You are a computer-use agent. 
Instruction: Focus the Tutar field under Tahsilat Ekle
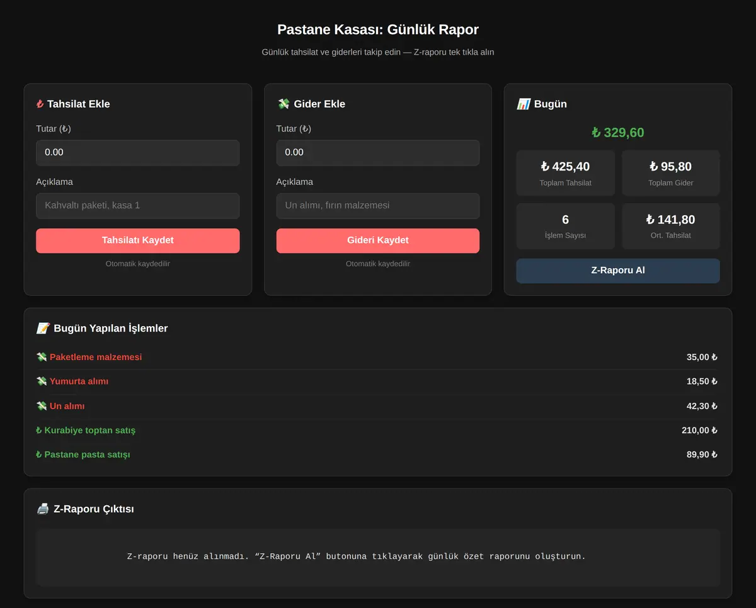(138, 152)
